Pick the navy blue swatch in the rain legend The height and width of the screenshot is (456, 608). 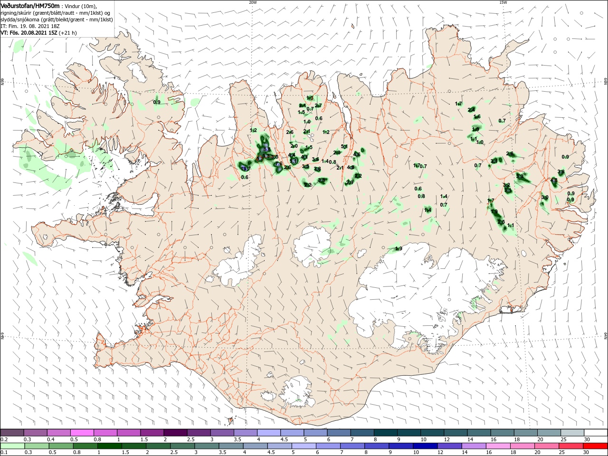click(x=425, y=446)
